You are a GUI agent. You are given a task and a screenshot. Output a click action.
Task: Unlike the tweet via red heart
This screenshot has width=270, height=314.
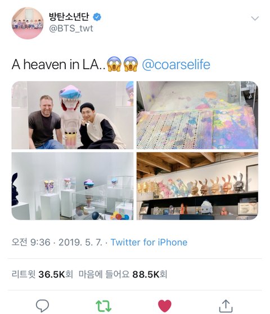164,306
